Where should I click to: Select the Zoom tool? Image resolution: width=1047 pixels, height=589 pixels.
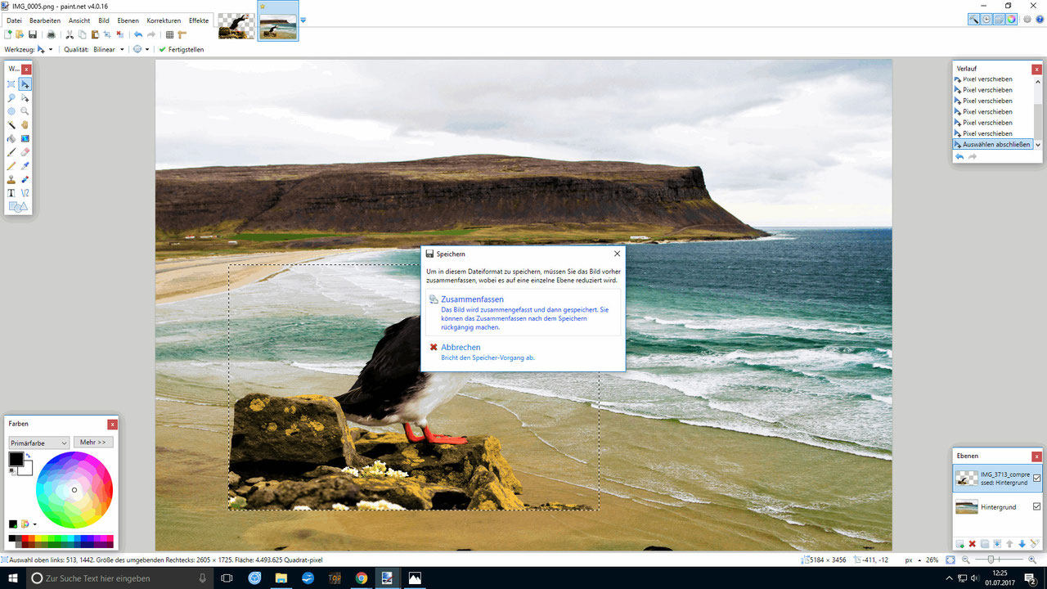pyautogui.click(x=25, y=110)
